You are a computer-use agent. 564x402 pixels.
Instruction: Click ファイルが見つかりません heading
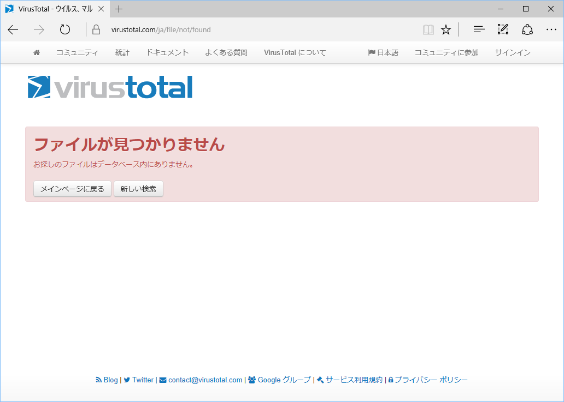click(129, 145)
